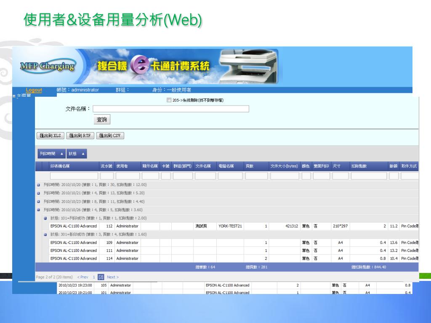Click the 顯示名稱 column header
Screen dimensions: 431x323
tap(150, 166)
